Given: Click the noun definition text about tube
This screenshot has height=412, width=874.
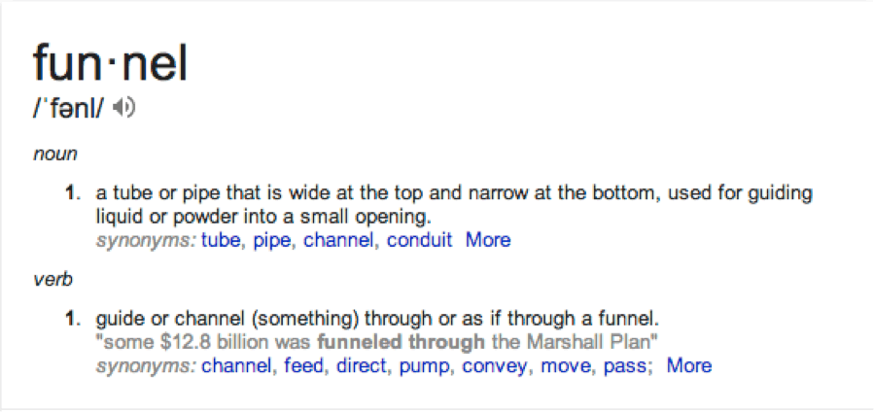Looking at the screenshot, I should pyautogui.click(x=454, y=204).
